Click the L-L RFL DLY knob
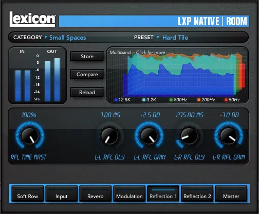259x214 pixels. click(x=109, y=136)
